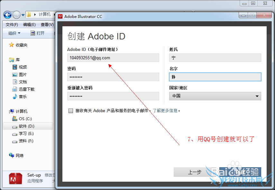Click the Explorer back navigation arrow
This screenshot has width=275, height=190.
(x=7, y=15)
